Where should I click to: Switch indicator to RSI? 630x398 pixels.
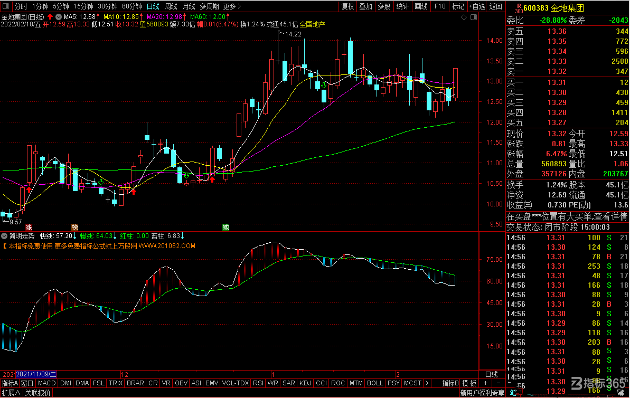tap(258, 383)
